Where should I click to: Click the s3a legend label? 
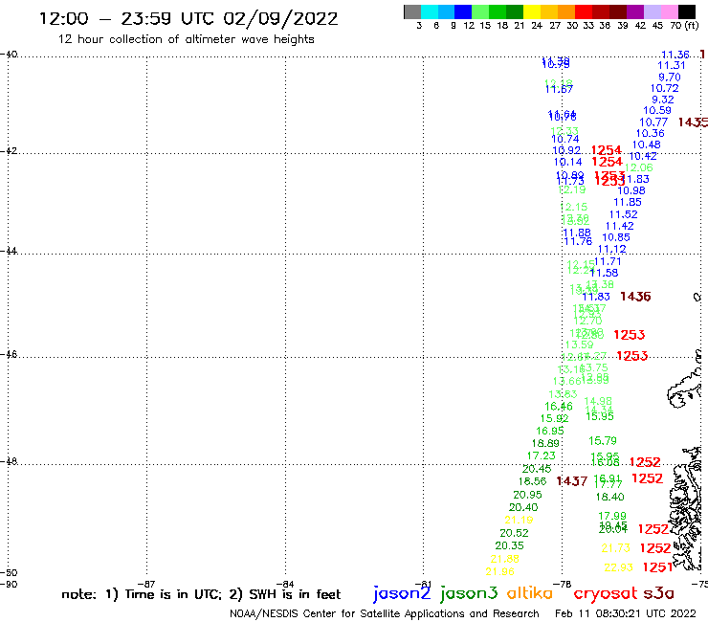pos(659,593)
